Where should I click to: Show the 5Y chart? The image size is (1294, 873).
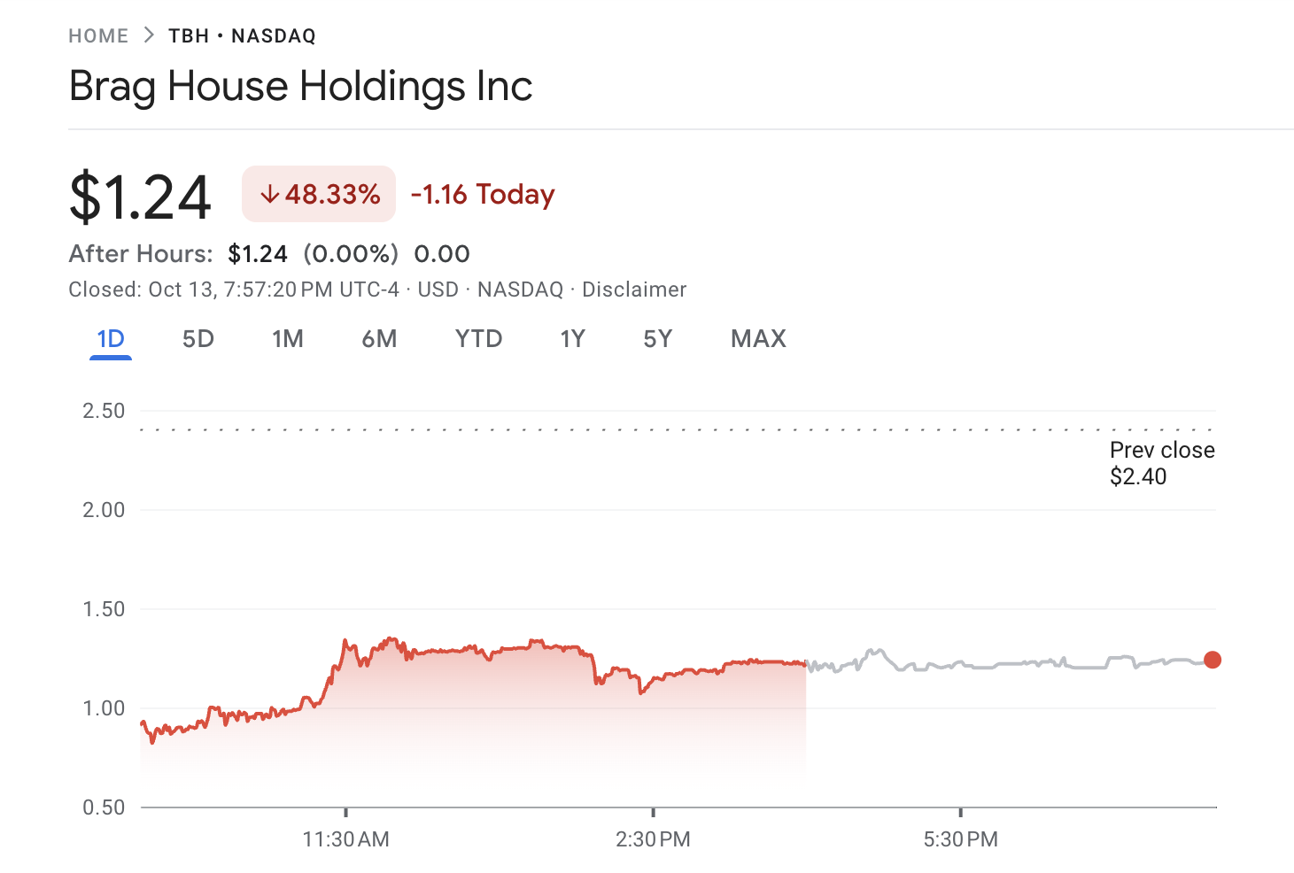[x=657, y=339]
